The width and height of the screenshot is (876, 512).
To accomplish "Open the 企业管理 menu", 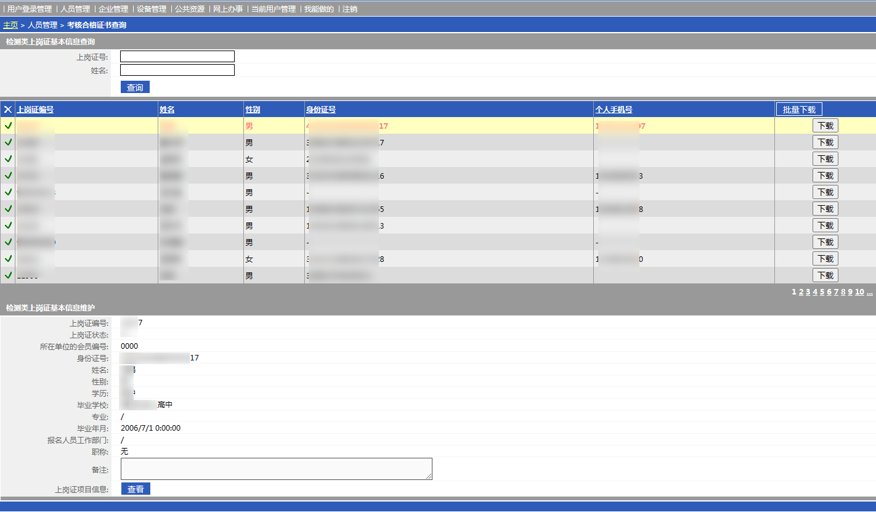I will pos(113,9).
